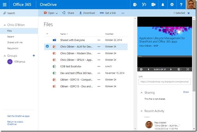Open ellipsis for Dev and test Office 365
Screen dimensions: 197x132
pyautogui.click(x=99, y=73)
